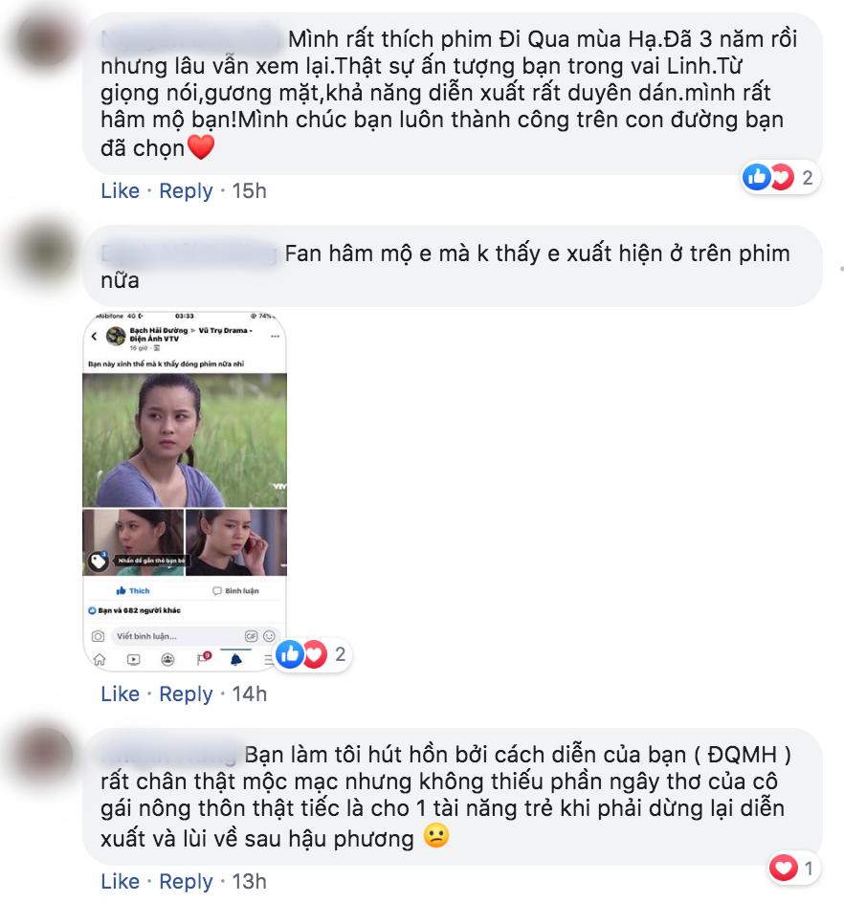View reactions on the screenshot comment
Screen dimensions: 844x903
tap(313, 654)
